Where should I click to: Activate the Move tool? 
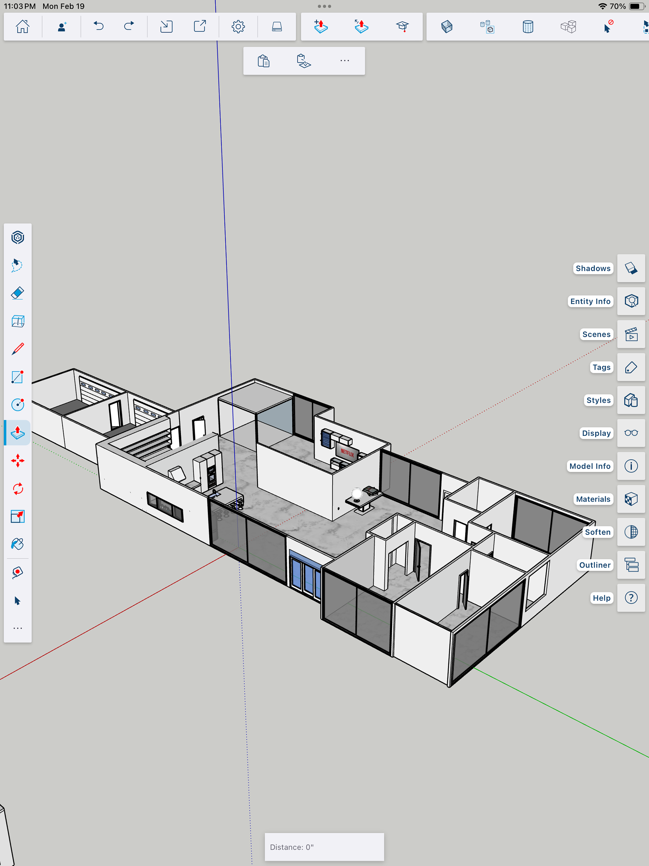[x=18, y=461]
